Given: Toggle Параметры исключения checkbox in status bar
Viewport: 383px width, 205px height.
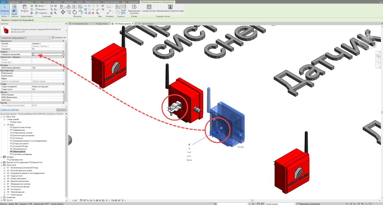Looking at the screenshot, I should point(297,203).
